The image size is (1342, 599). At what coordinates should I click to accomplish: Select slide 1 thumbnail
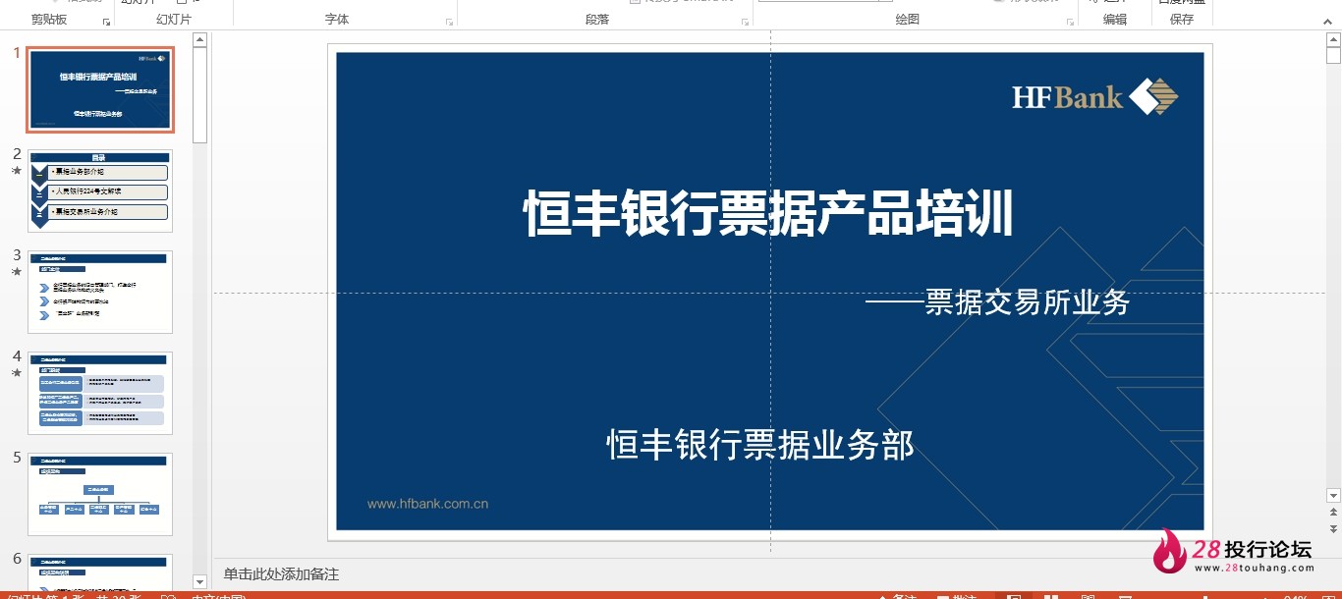click(x=100, y=89)
